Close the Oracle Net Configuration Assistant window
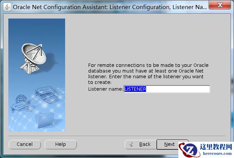Screen dimensions: 234x158 point(220,5)
